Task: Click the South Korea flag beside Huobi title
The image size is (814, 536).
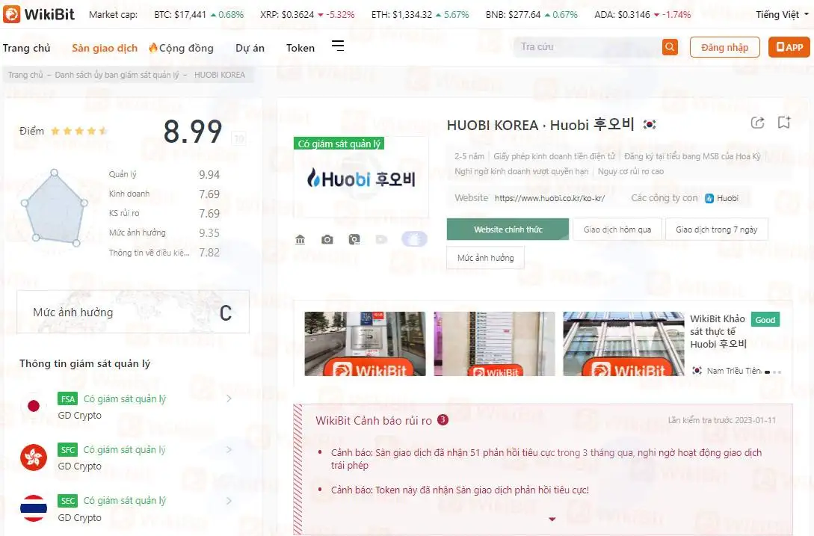Action: pos(650,125)
